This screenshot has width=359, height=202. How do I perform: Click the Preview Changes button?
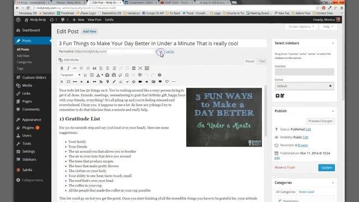tap(320, 121)
